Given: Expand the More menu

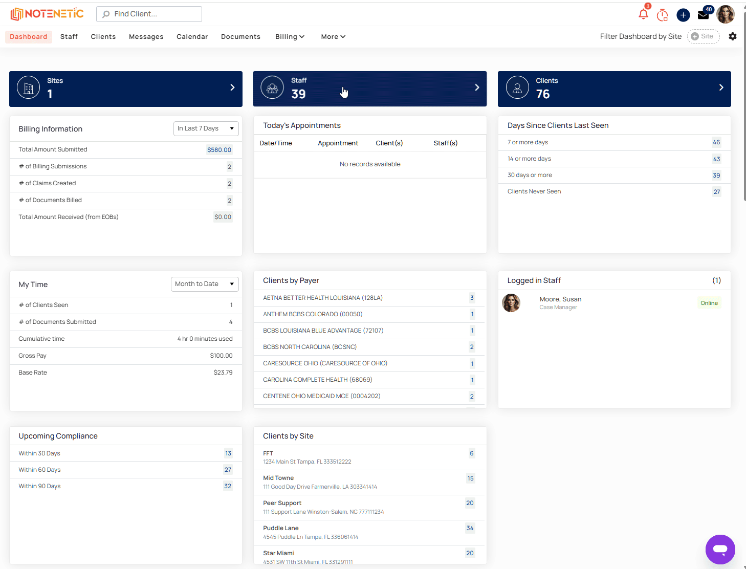Looking at the screenshot, I should 333,37.
